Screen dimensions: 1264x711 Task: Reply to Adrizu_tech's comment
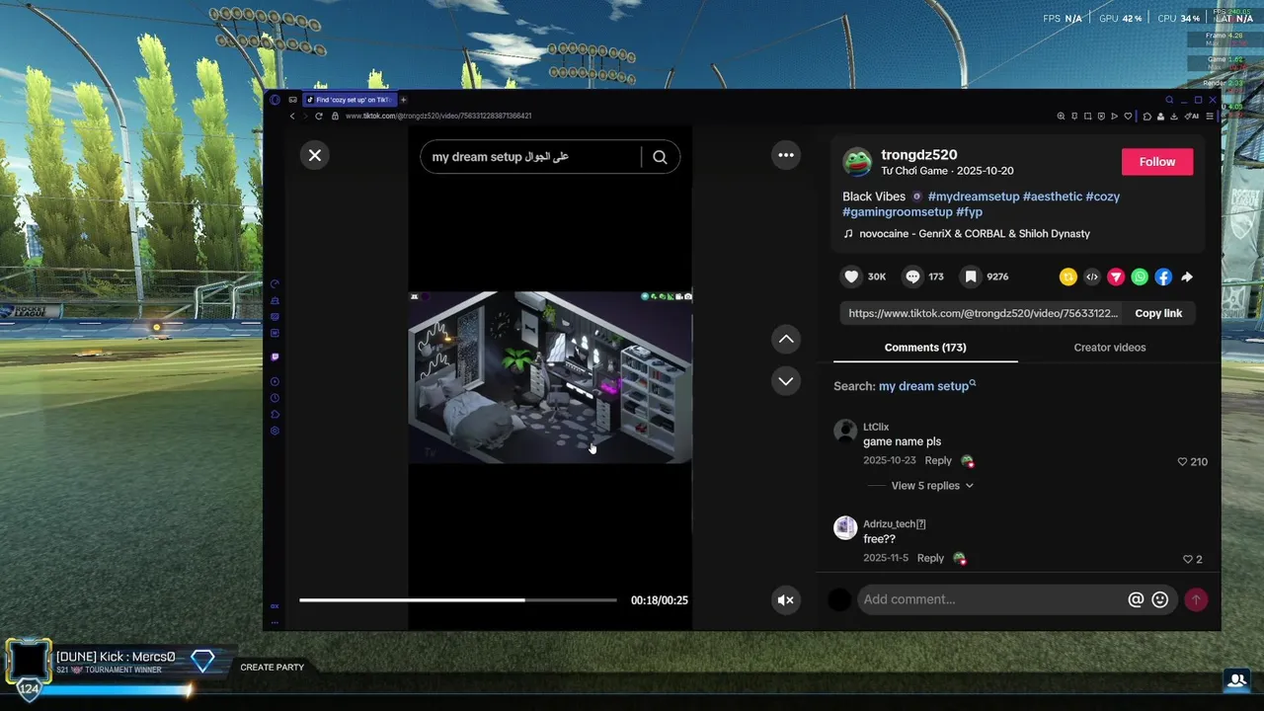[930, 558]
